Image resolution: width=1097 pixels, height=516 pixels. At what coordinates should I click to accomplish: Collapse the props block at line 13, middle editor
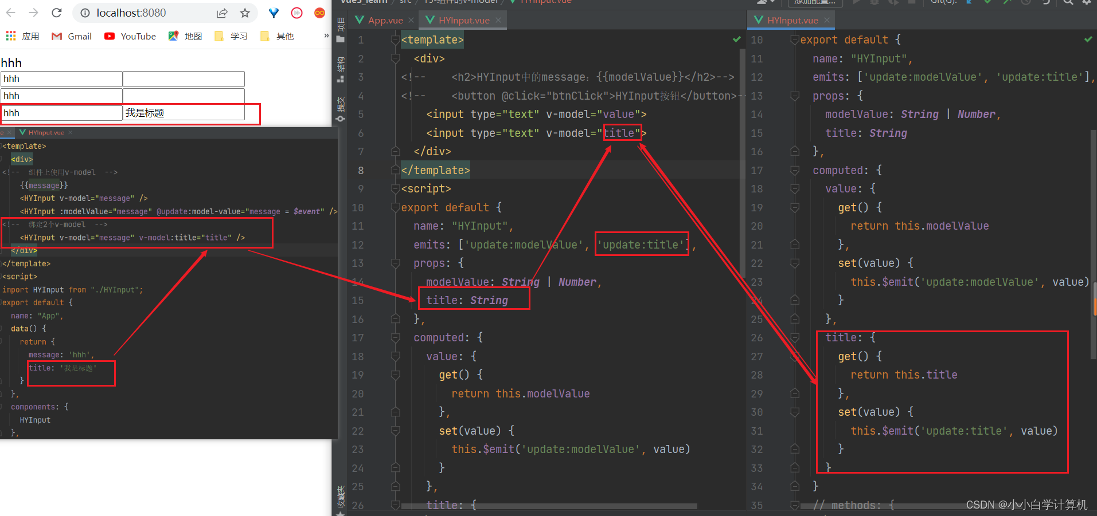(396, 263)
